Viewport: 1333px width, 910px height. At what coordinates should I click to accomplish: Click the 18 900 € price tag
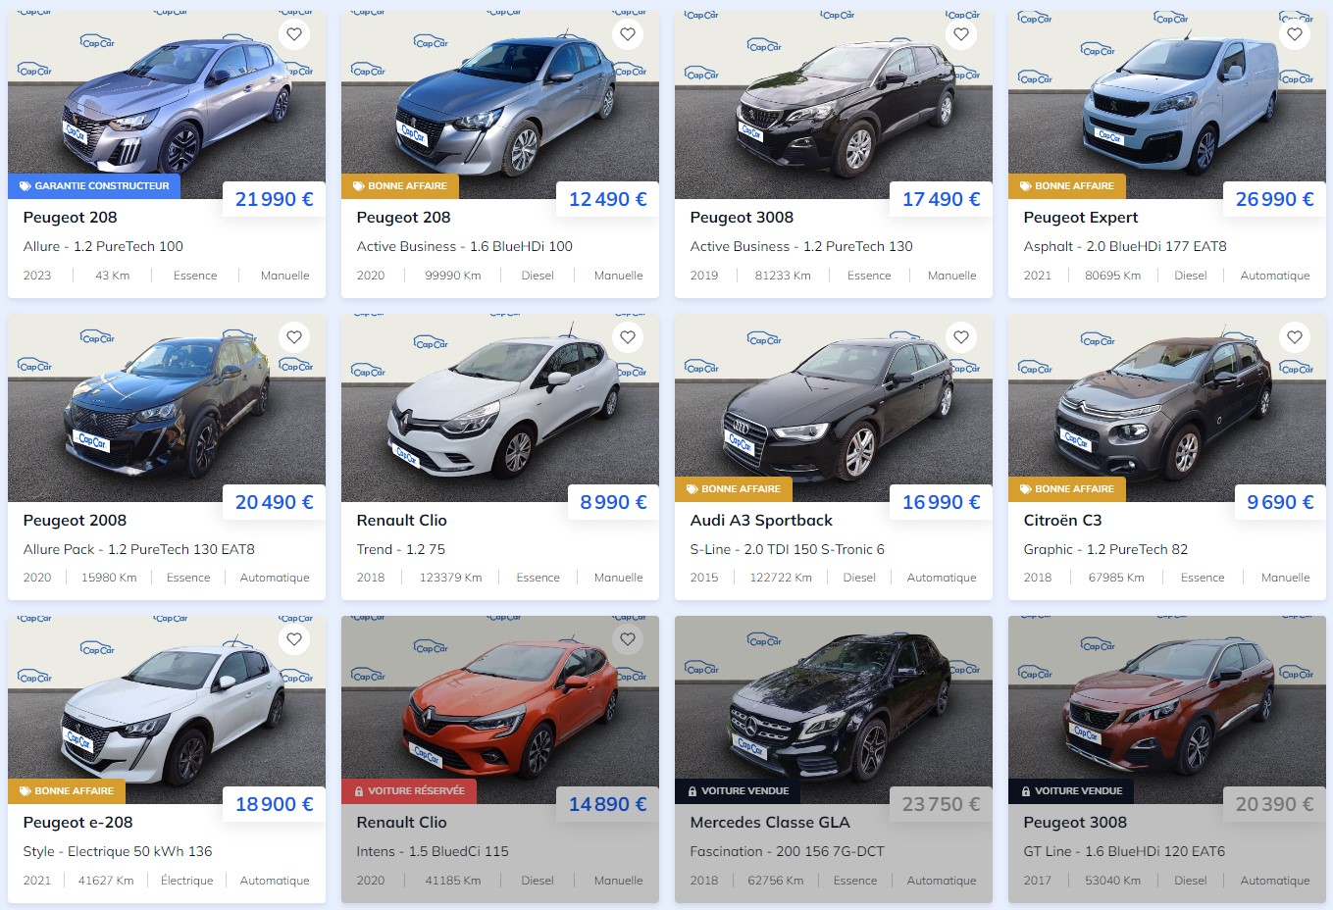[x=275, y=805]
